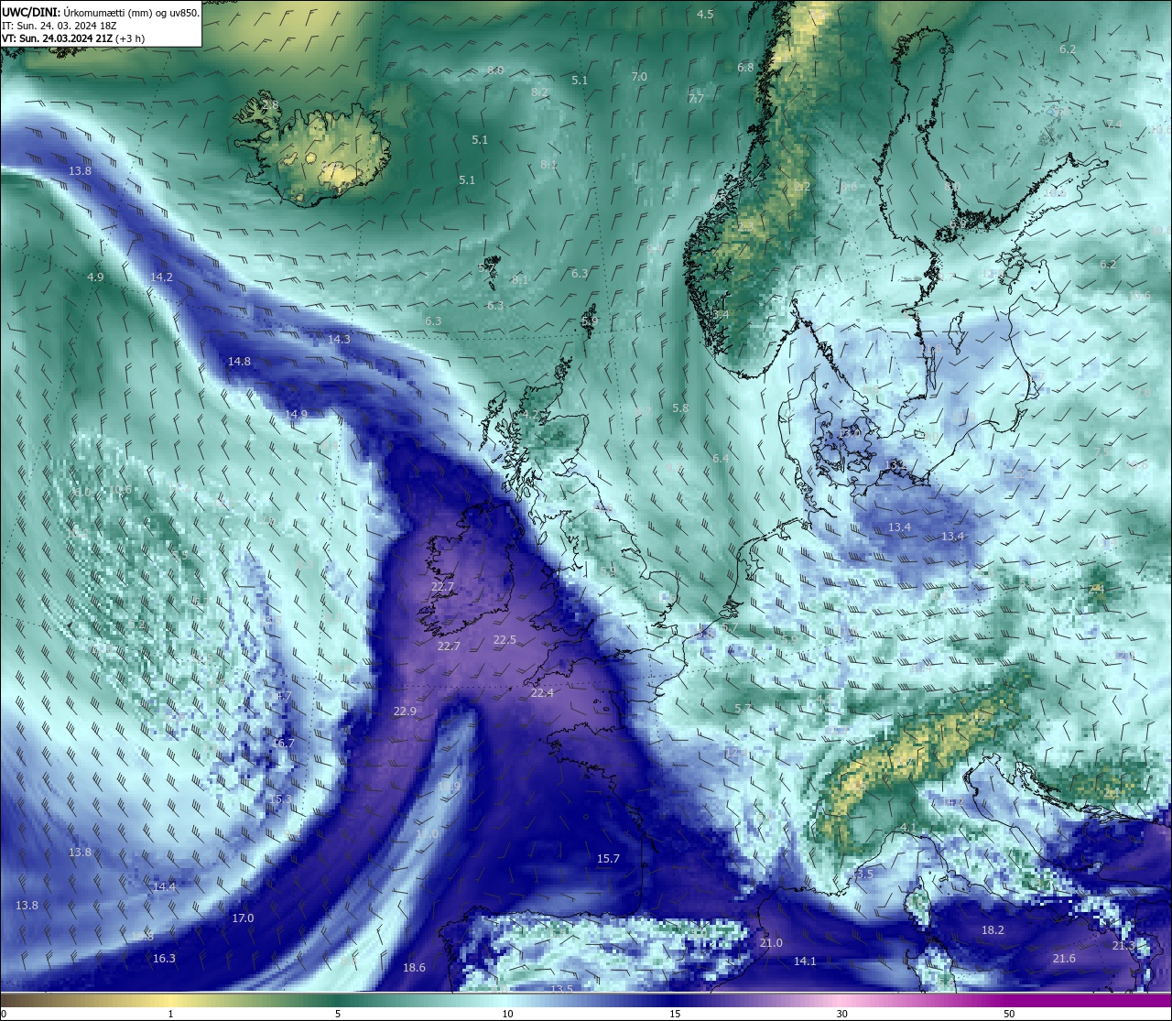The height and width of the screenshot is (1021, 1172).
Task: Click the '10' tick label on the color scale
Action: 506,1014
